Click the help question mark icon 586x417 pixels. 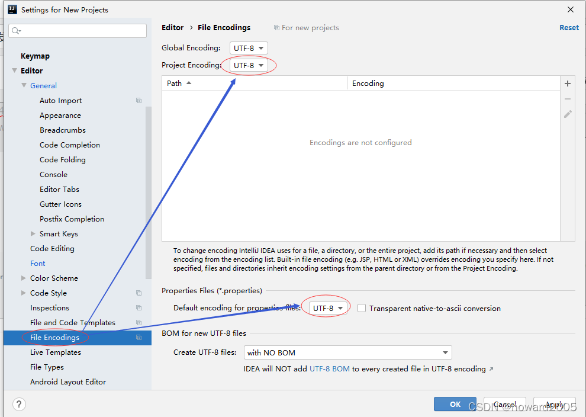click(x=19, y=404)
